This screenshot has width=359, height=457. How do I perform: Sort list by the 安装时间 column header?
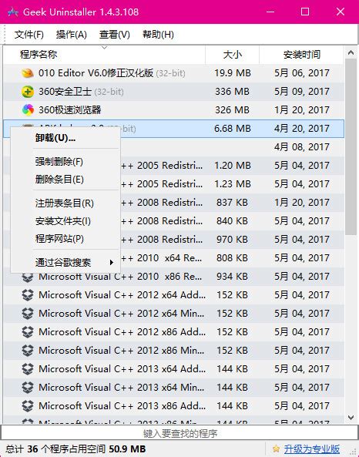[301, 55]
